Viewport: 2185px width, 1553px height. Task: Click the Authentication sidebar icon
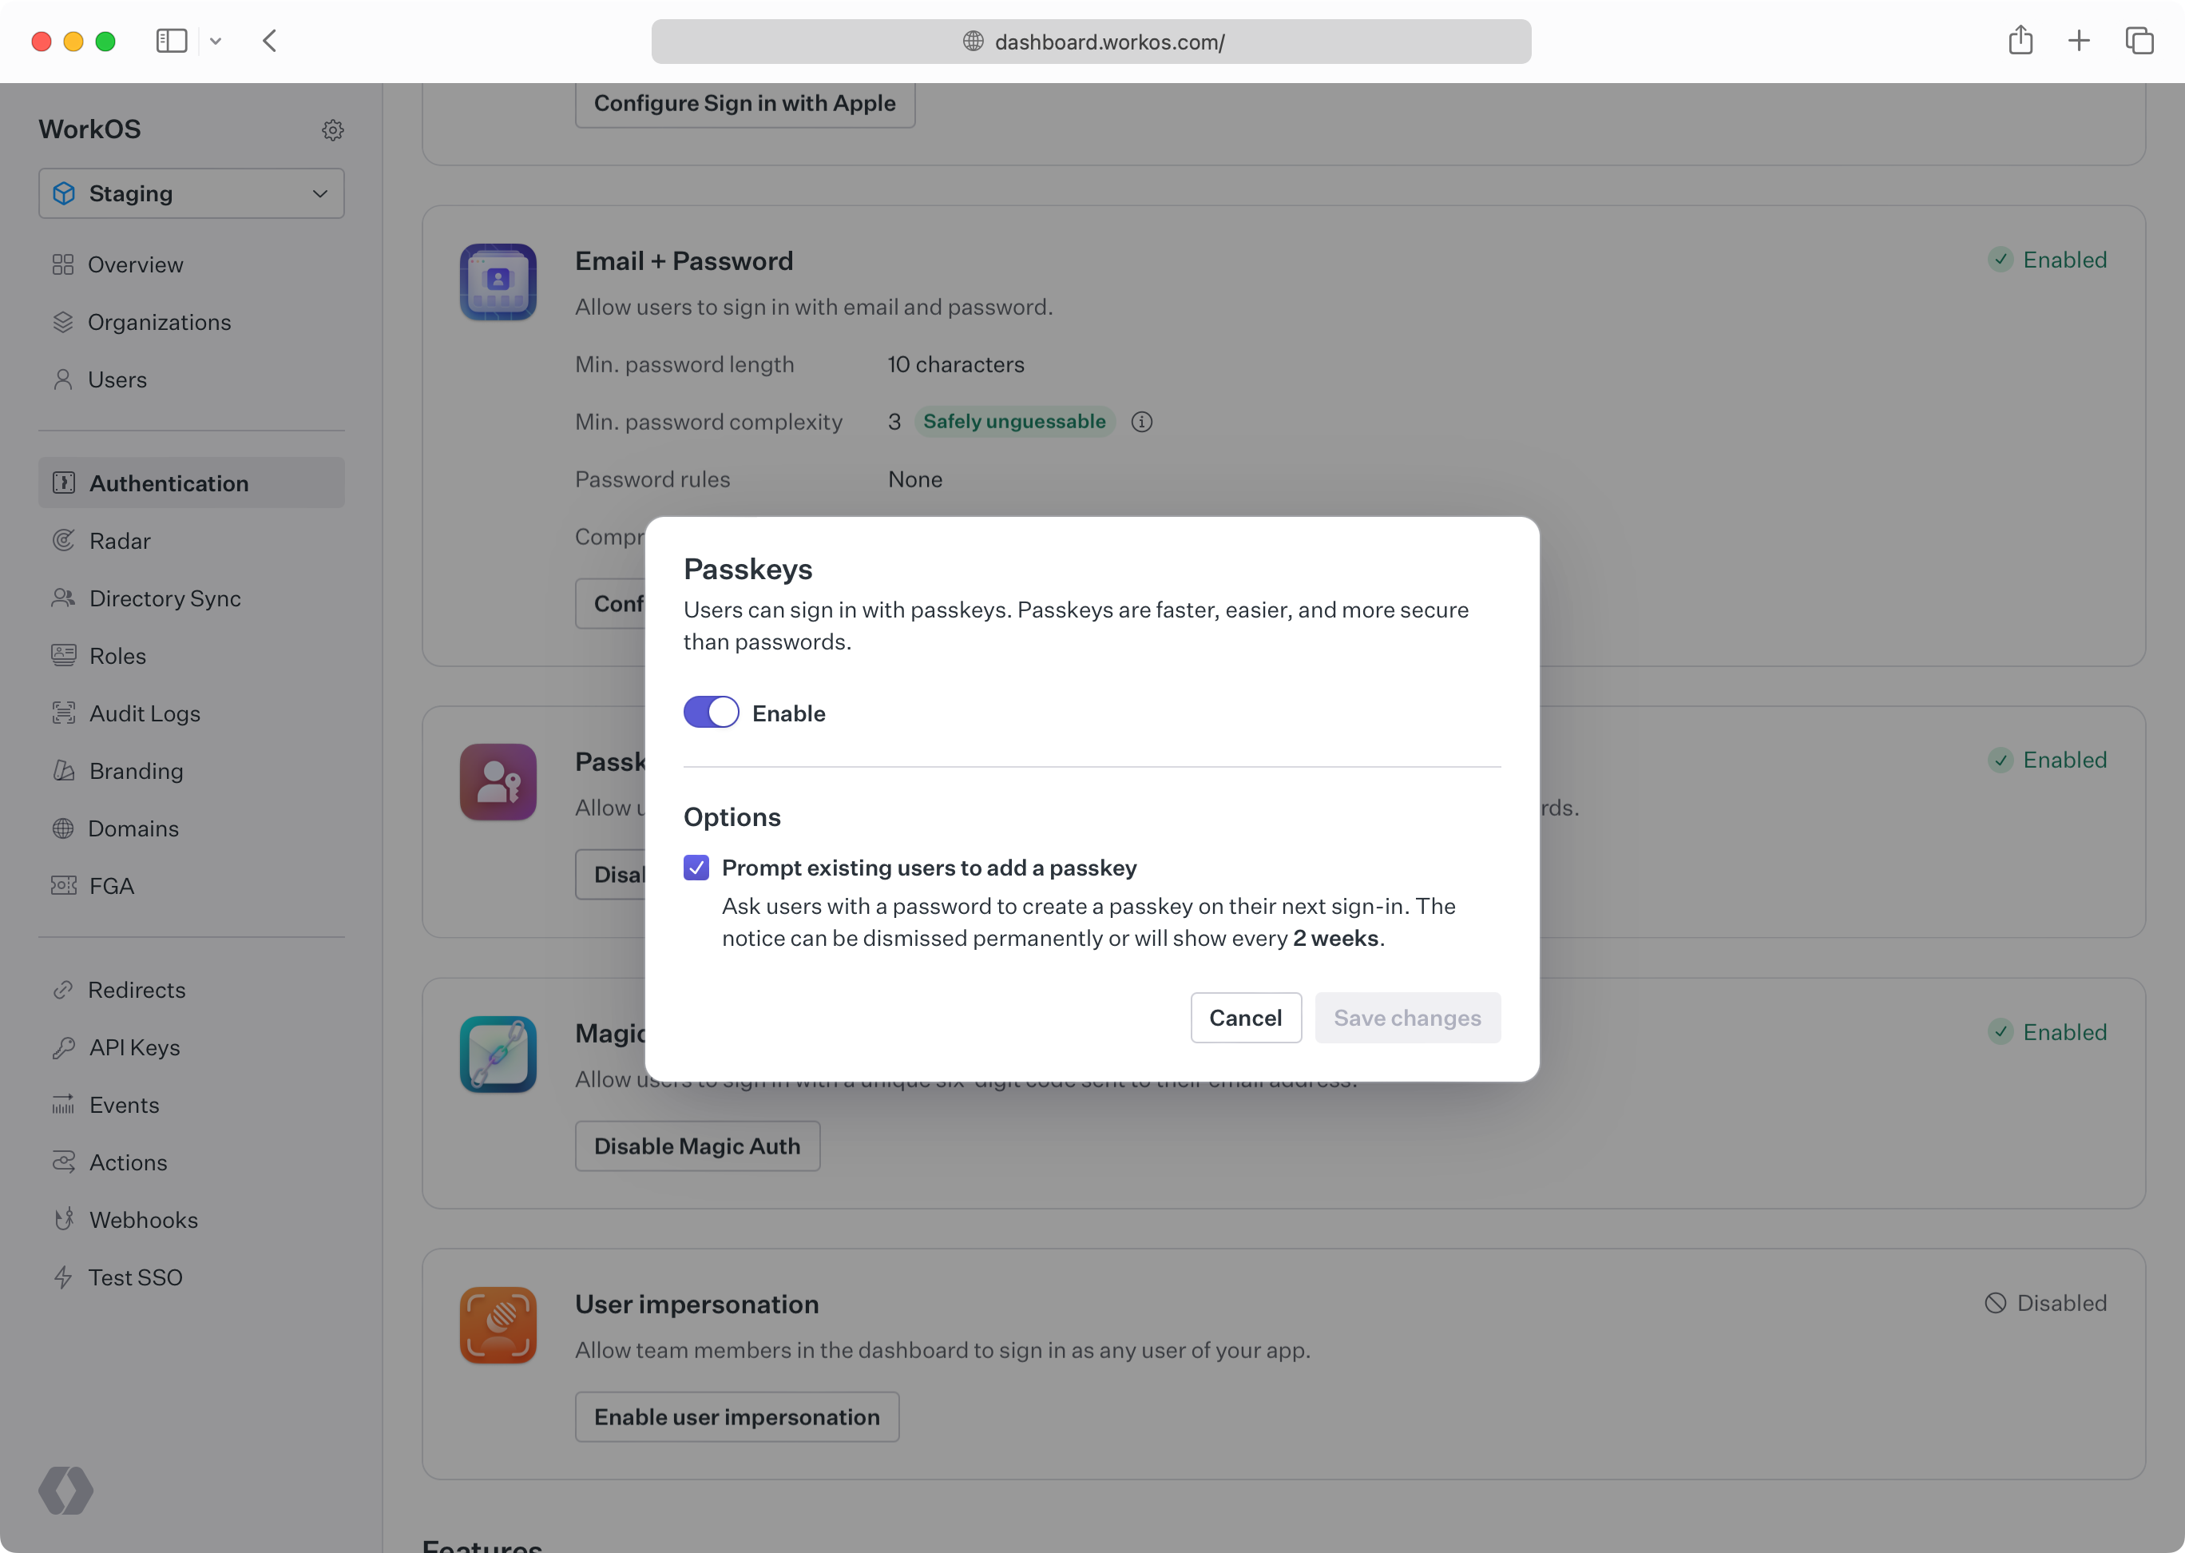[62, 483]
